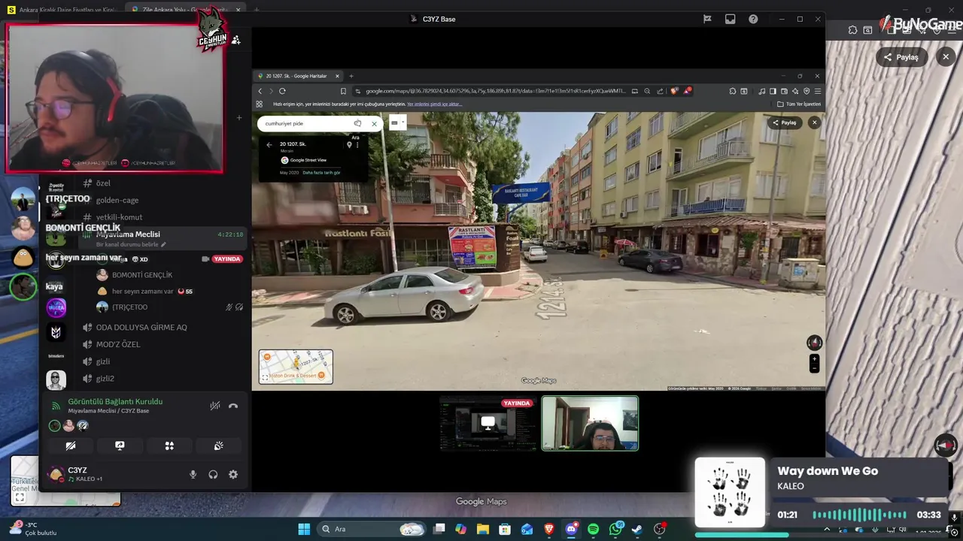Image resolution: width=963 pixels, height=541 pixels.
Task: Clear the cumhuriyet pide search with X
Action: click(x=374, y=124)
